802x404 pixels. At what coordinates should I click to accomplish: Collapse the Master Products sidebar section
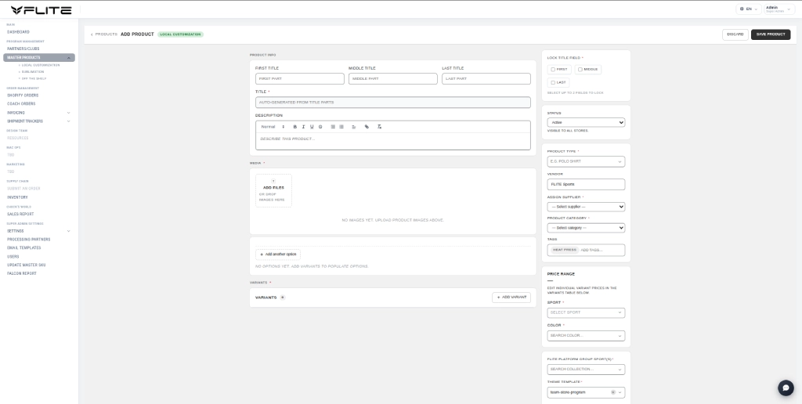[x=69, y=58]
